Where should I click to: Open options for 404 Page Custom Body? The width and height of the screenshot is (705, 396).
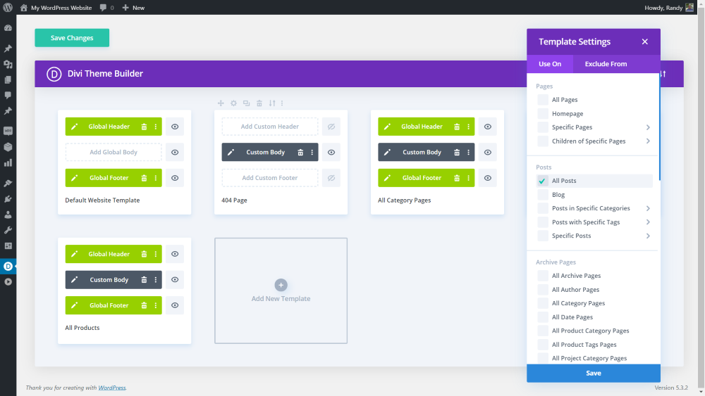[312, 153]
